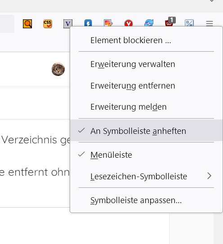Screen dimensions: 223x244
Task: Open the screenshot editor pencil icon
Action: (x=108, y=23)
